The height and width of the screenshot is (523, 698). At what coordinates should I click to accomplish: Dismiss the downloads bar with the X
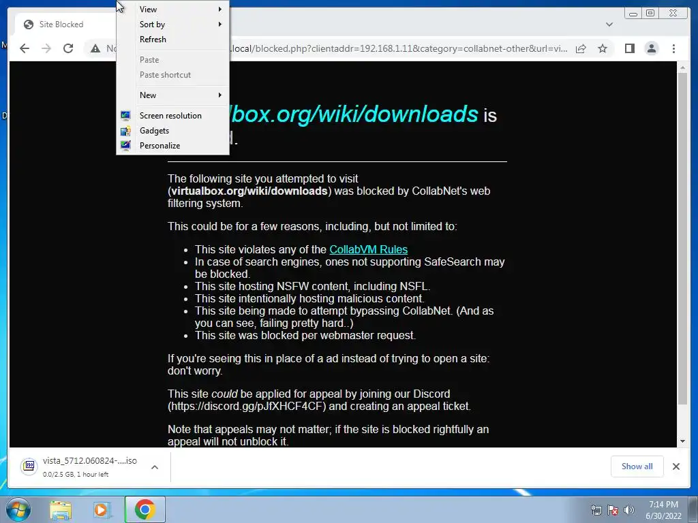676,466
